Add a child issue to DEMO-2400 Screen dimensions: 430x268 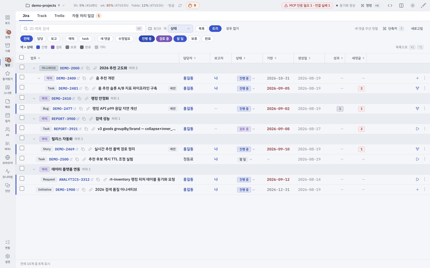pyautogui.click(x=417, y=78)
